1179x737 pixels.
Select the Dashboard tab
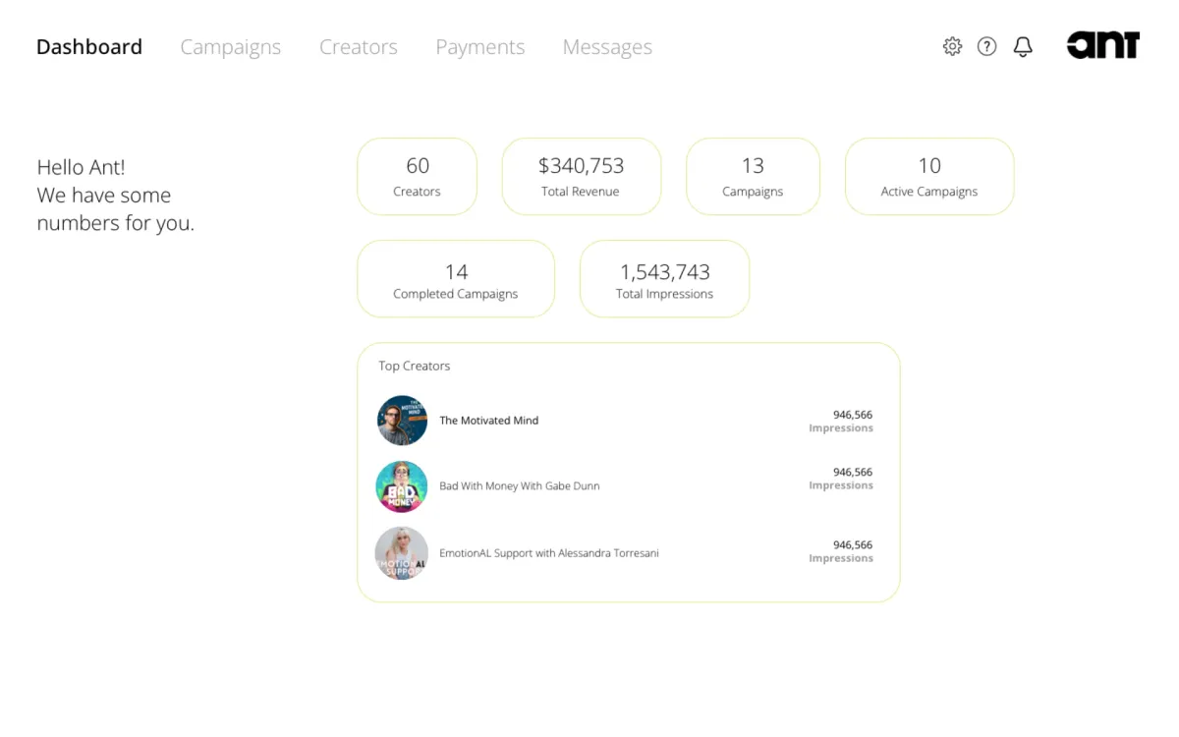(88, 46)
